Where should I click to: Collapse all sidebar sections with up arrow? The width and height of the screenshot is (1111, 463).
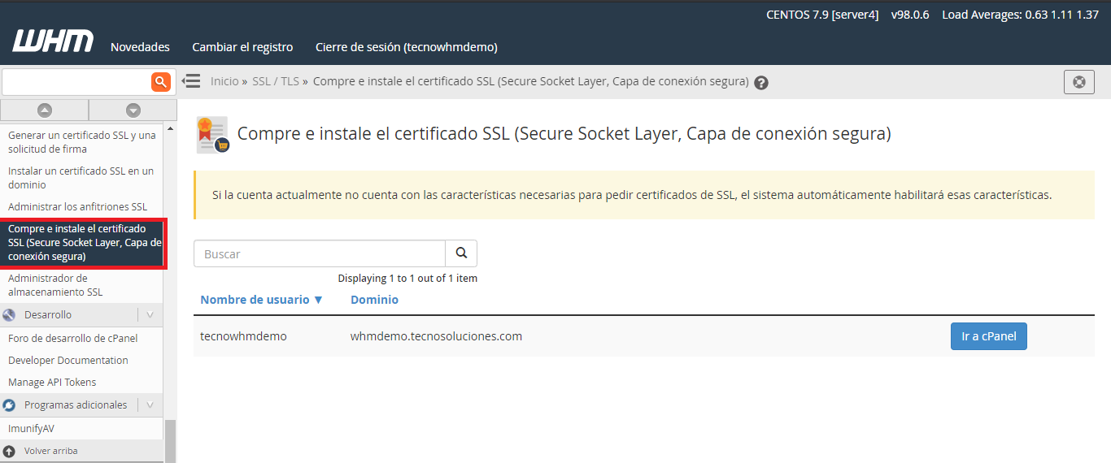click(45, 110)
